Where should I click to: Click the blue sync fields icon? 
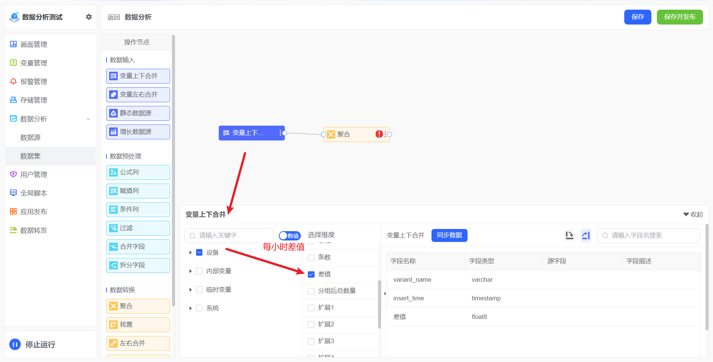[586, 235]
